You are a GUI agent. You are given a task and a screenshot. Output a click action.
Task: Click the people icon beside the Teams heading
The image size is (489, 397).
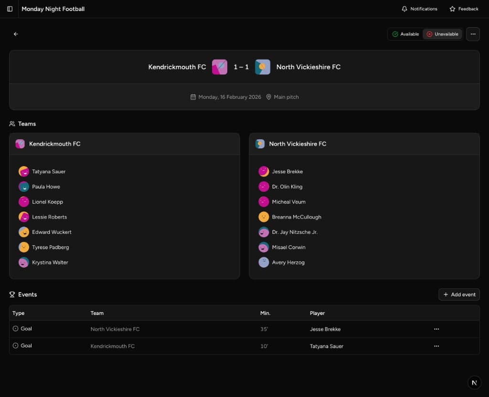click(11, 124)
